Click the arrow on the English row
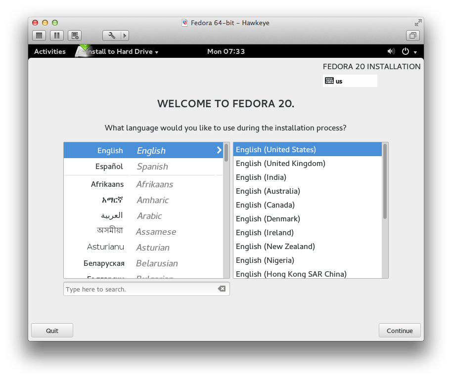Image resolution: width=452 pixels, height=380 pixels. coord(219,150)
